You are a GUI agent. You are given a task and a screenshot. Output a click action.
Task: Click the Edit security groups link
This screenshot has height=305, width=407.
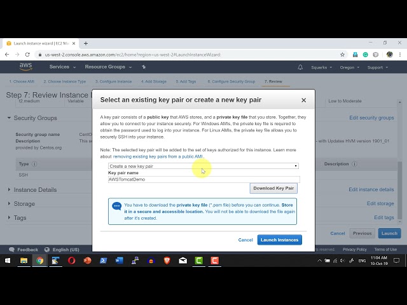click(371, 118)
